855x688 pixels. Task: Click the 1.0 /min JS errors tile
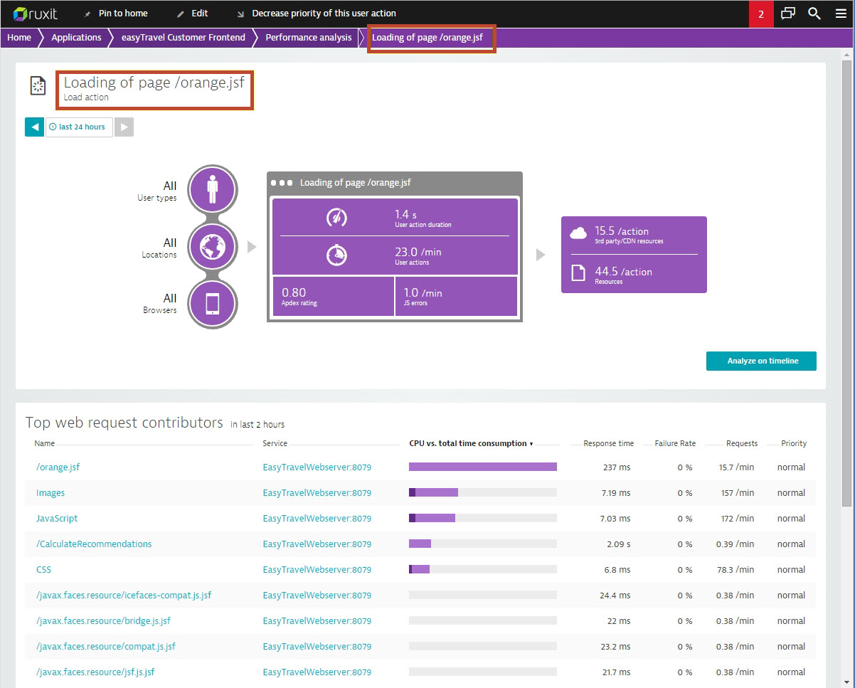456,297
